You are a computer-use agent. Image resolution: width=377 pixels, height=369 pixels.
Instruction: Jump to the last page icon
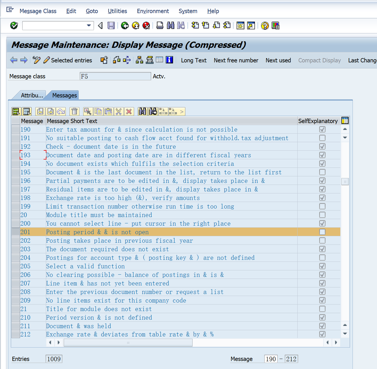point(227,25)
